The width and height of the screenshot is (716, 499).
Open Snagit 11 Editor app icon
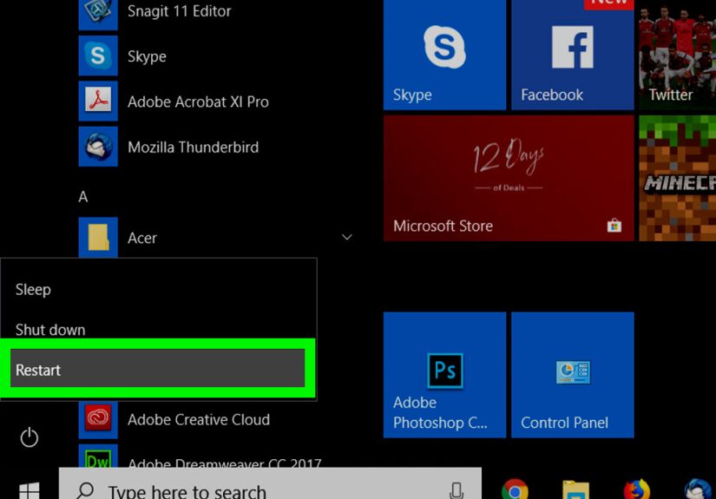pyautogui.click(x=98, y=14)
